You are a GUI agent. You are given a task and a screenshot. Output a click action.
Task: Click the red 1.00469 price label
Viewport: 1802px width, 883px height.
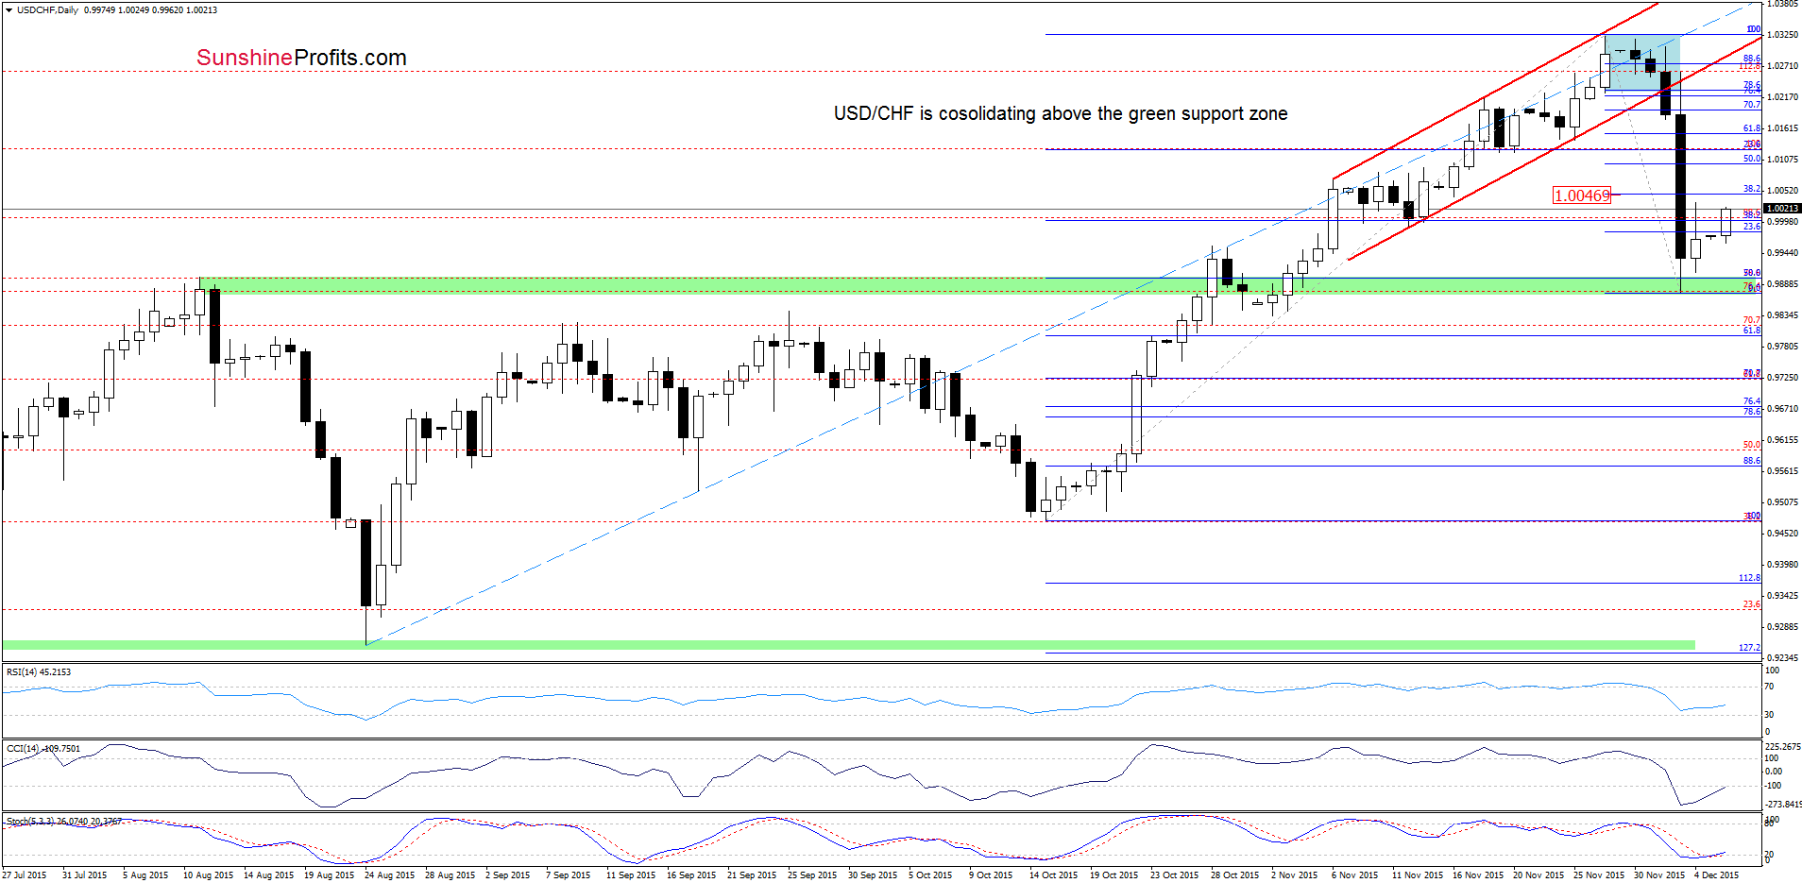click(x=1582, y=195)
